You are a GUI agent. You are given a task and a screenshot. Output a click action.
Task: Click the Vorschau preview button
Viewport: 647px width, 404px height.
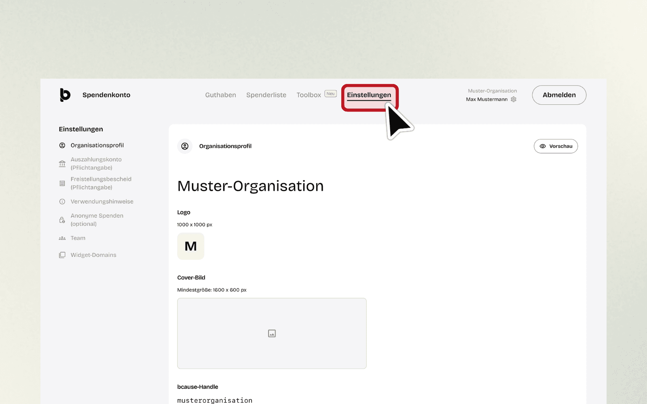click(x=556, y=146)
